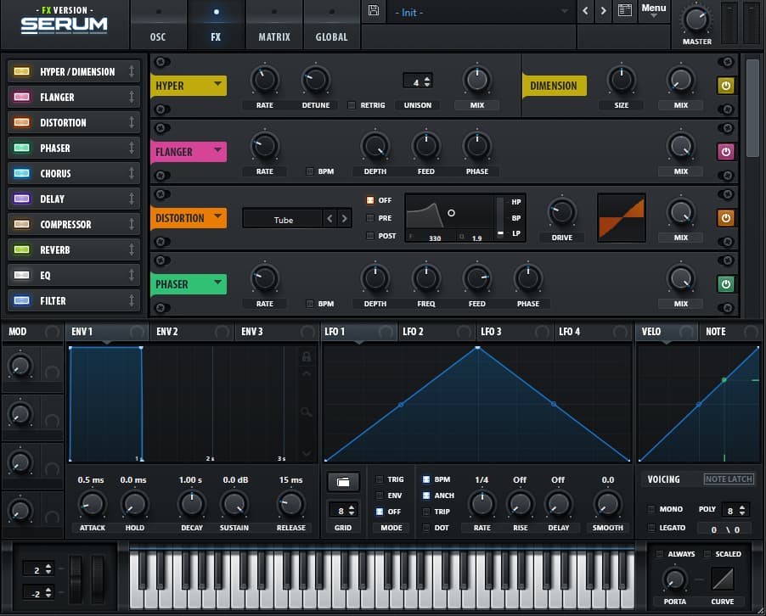Screen dimensions: 766x616
Task: Enable LEGATO checkbox
Action: tap(651, 528)
